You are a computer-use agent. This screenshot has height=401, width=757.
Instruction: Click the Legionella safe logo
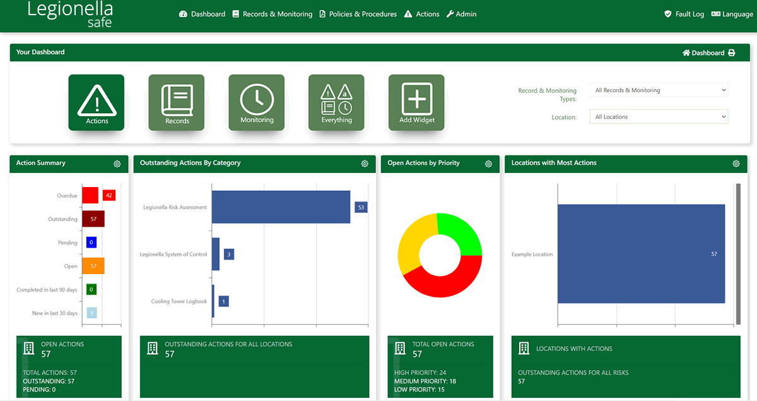[70, 15]
